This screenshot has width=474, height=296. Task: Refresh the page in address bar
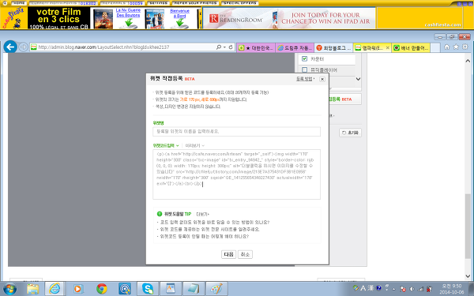coord(231,47)
